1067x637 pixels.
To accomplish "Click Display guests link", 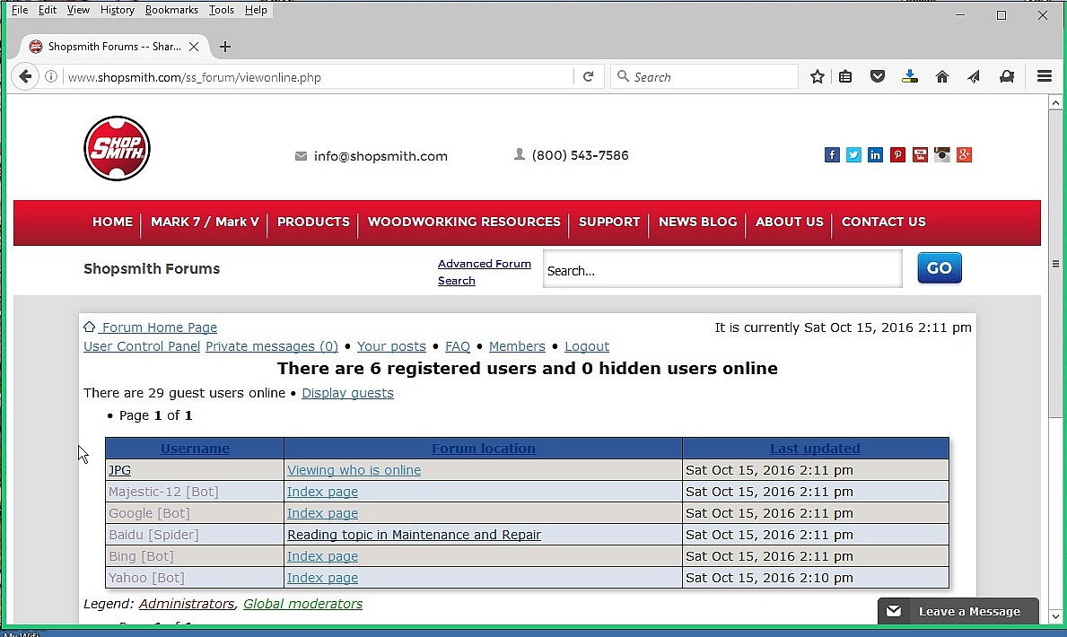I will (347, 393).
